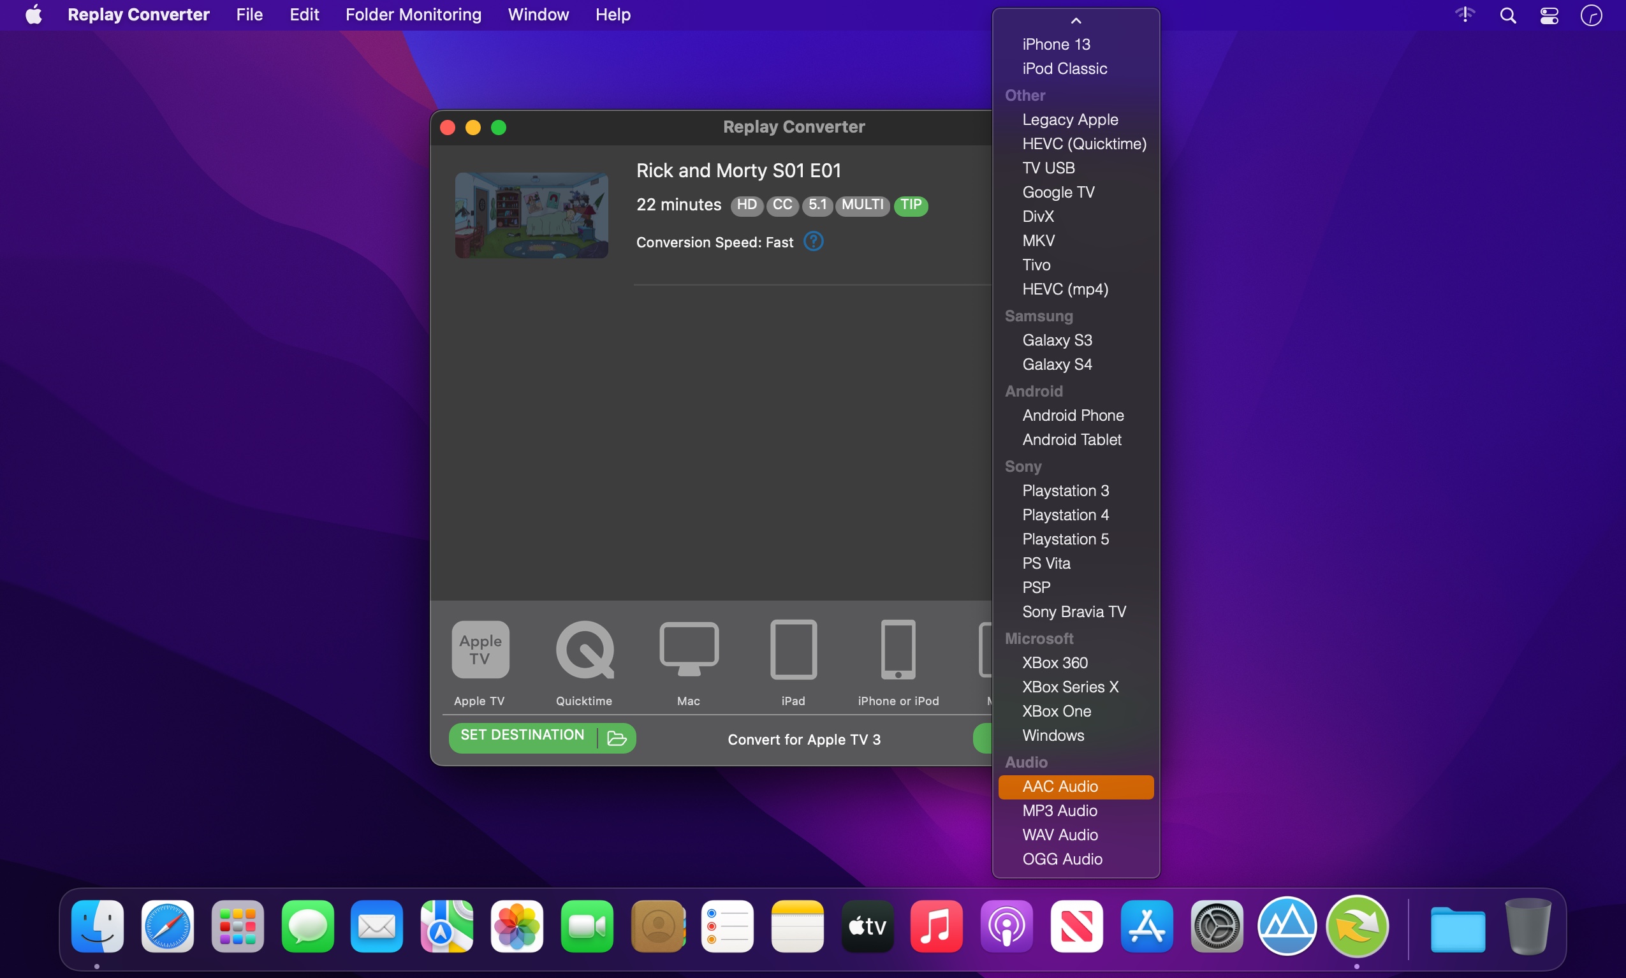Pick Galaxy S3 device
The image size is (1626, 978).
[1076, 340]
